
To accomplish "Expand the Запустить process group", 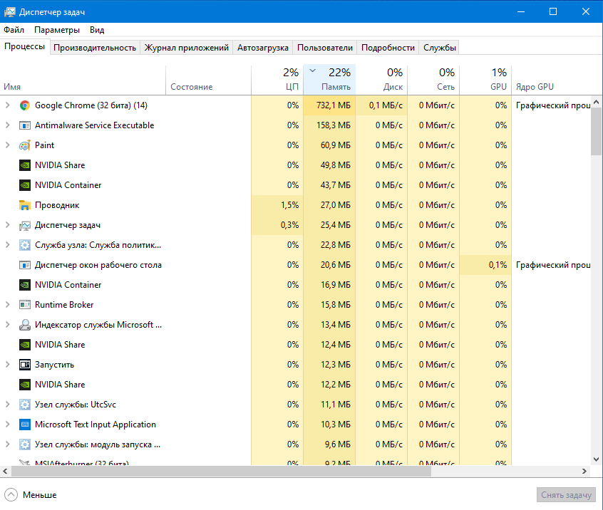I will click(x=7, y=365).
